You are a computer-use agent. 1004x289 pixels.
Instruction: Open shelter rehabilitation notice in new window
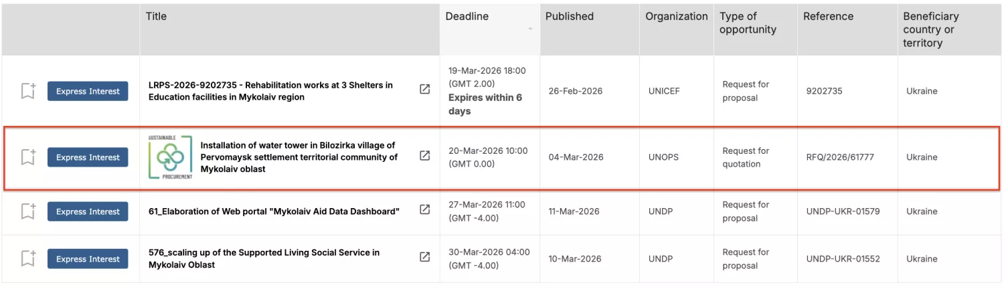(x=425, y=89)
